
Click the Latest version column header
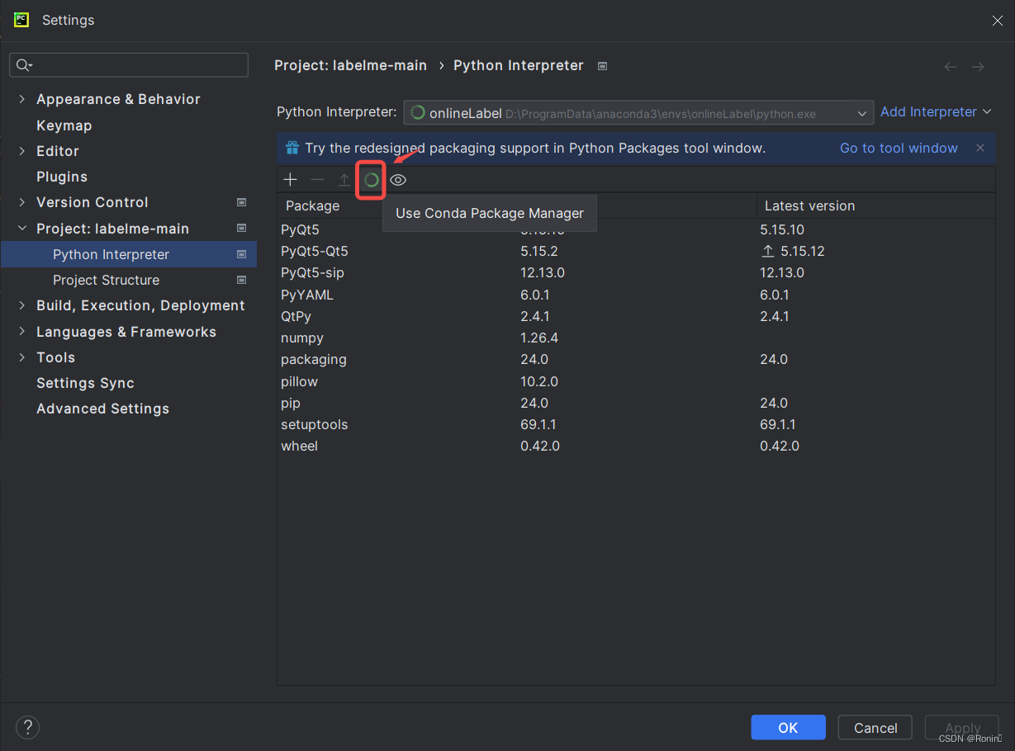pos(875,205)
